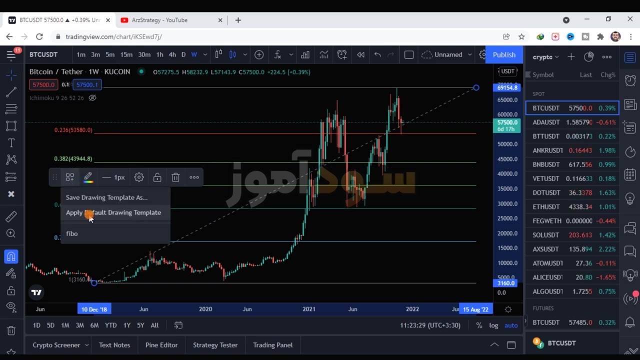Select the trend line drawing tool
This screenshot has width=640, height=360.
11,92
